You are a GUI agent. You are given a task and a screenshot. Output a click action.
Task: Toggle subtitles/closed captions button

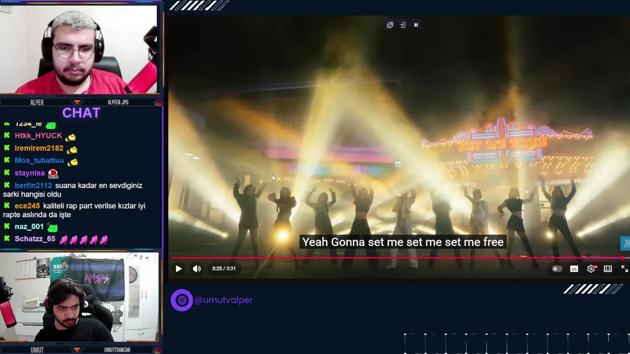(574, 269)
